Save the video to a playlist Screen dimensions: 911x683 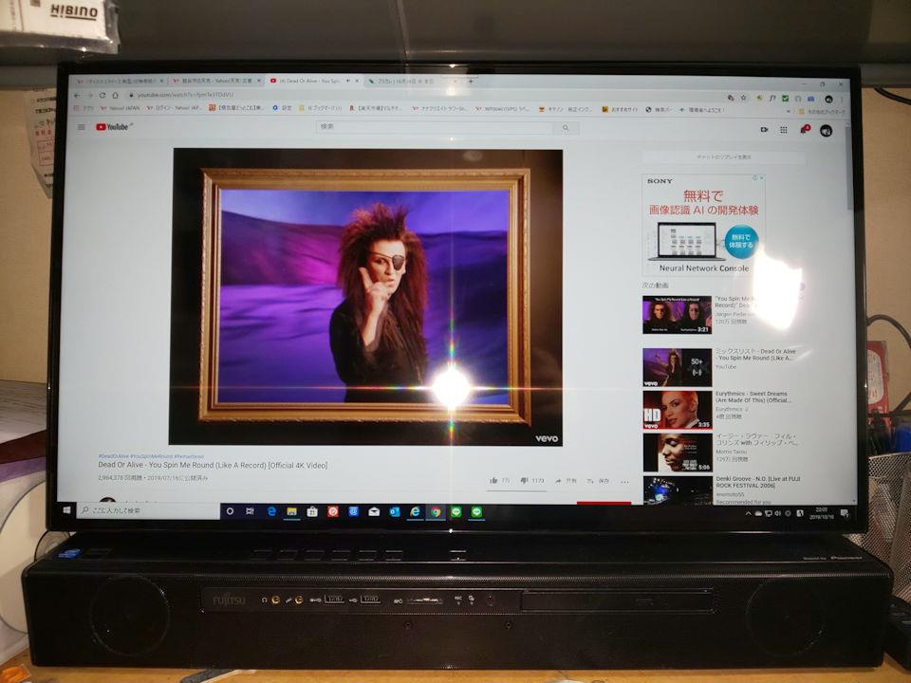pos(597,481)
